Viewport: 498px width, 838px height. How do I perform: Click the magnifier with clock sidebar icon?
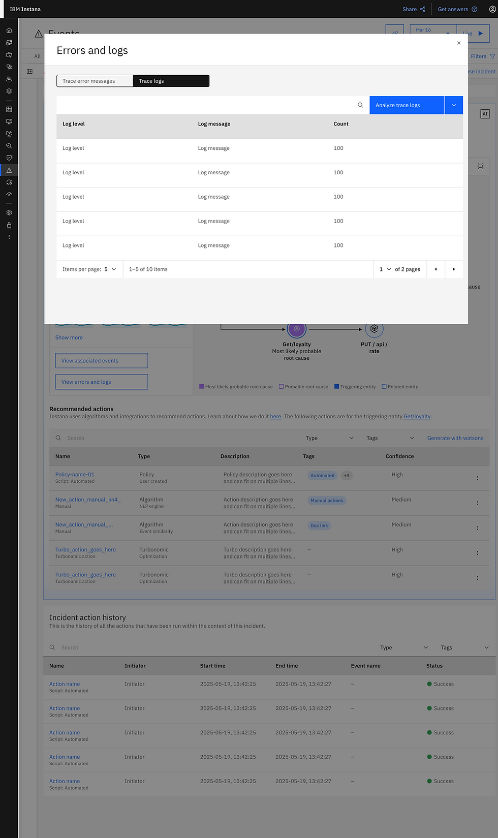(9, 146)
